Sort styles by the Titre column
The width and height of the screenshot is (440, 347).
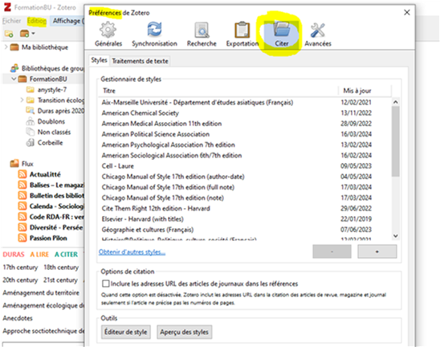click(x=218, y=91)
